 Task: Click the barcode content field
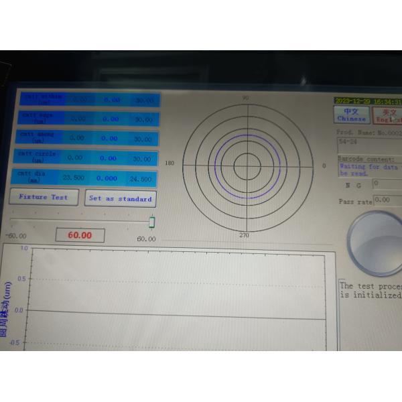pyautogui.click(x=370, y=170)
